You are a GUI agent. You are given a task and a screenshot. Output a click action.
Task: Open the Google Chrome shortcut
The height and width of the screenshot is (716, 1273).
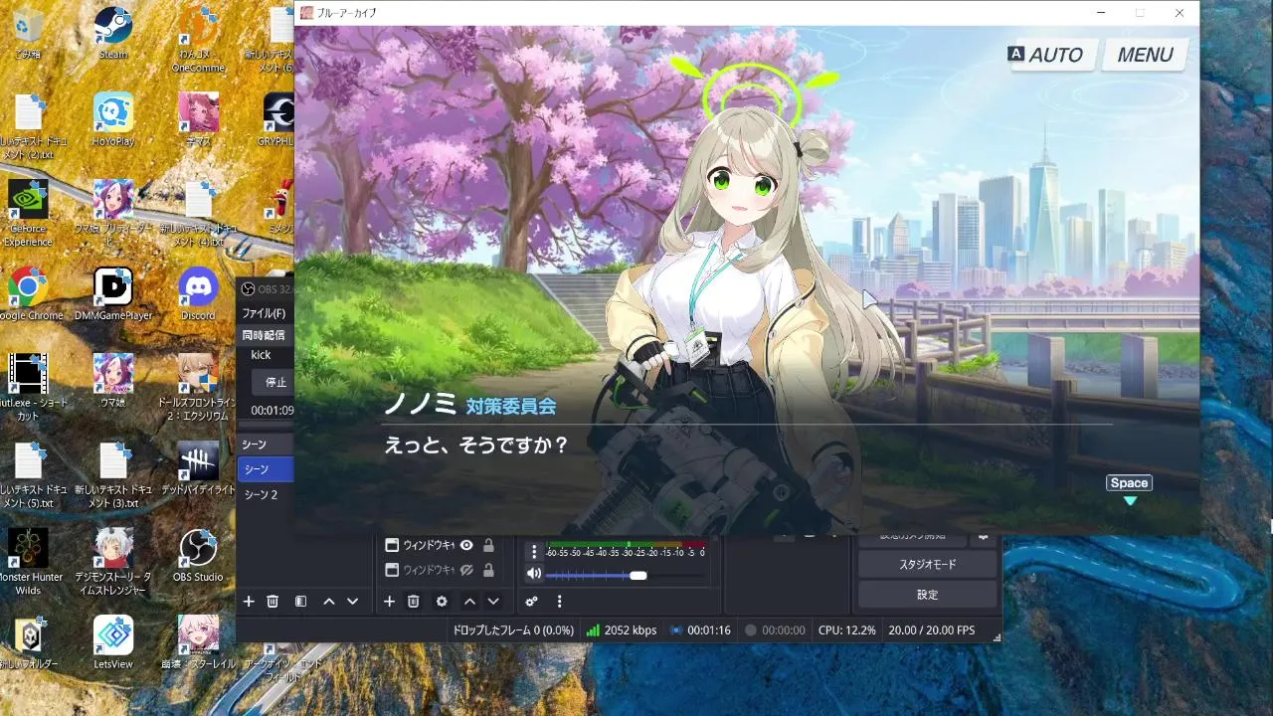[x=28, y=293]
